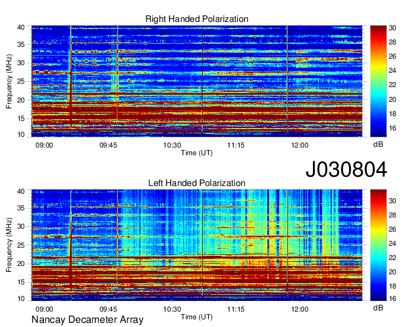This screenshot has width=403, height=327.
Task: Select "Frequency (MHz)" axis label of Left Handed plot
Action: click(x=9, y=245)
